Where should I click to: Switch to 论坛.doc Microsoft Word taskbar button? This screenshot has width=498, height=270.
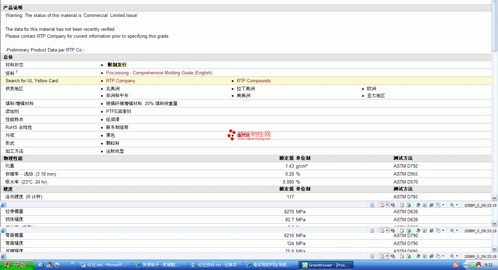(x=104, y=265)
